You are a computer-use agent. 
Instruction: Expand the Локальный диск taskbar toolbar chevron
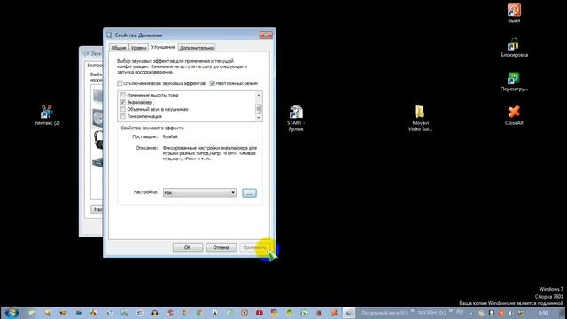point(413,311)
